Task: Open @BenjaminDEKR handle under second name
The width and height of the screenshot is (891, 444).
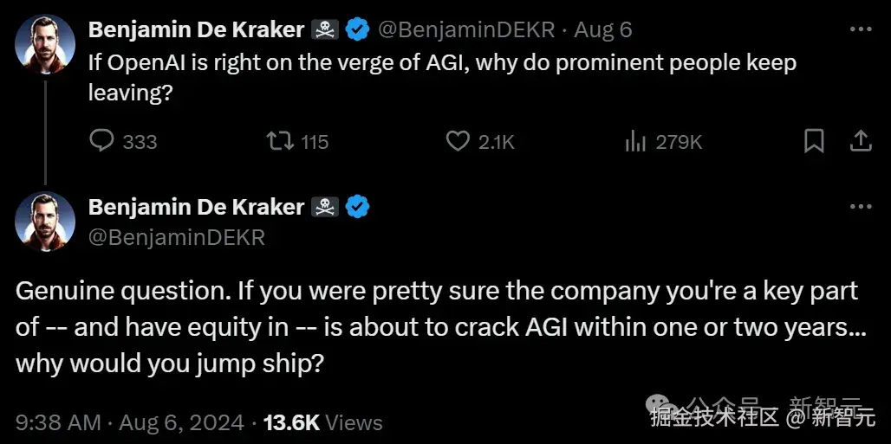Action: point(176,236)
